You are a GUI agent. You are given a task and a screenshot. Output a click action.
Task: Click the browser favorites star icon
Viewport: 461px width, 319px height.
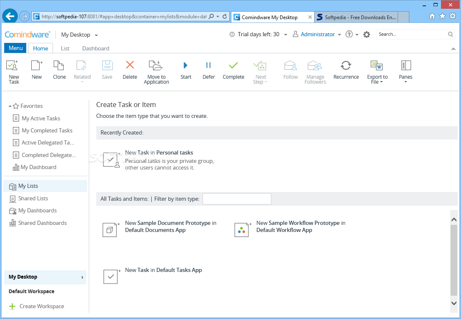(x=443, y=16)
